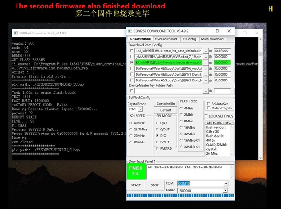Click the STOP button
This screenshot has height=210, width=282.
[x=155, y=185]
